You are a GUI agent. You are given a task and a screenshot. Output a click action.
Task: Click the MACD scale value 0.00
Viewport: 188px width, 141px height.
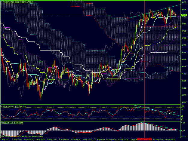[x=183, y=130]
